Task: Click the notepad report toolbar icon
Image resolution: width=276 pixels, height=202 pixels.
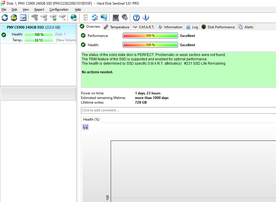Action: (x=85, y=18)
